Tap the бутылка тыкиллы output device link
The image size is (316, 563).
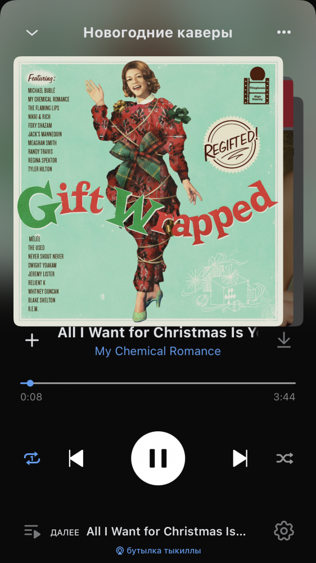(x=164, y=551)
